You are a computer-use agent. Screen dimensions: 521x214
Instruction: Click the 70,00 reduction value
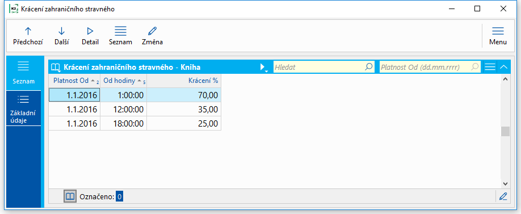click(184, 95)
